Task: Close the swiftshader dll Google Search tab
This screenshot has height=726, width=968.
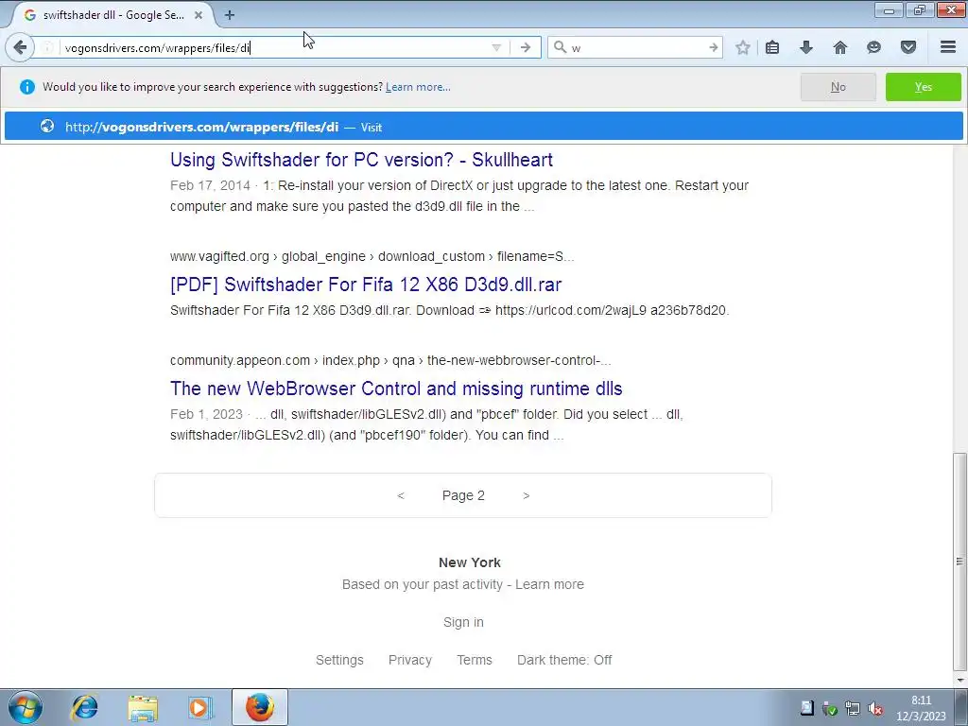Action: 199,15
